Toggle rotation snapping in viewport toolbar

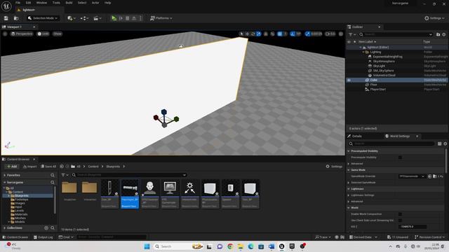[x=293, y=34]
